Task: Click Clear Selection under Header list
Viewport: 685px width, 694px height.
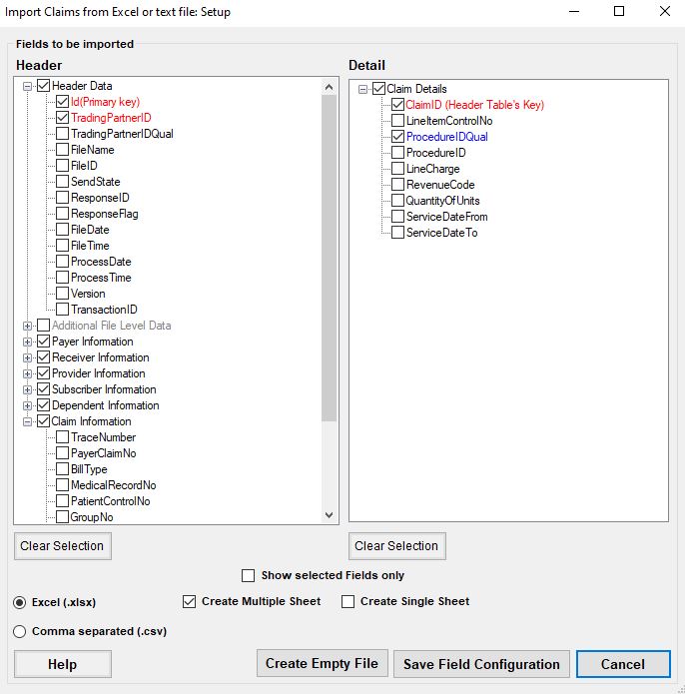Action: [x=62, y=546]
